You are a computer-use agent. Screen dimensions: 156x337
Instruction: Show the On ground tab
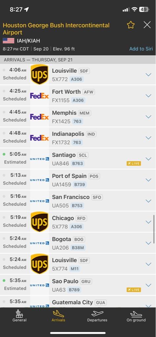(136, 316)
